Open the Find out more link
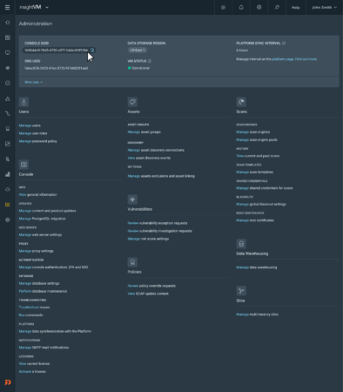The width and height of the screenshot is (343, 392). pyautogui.click(x=306, y=59)
